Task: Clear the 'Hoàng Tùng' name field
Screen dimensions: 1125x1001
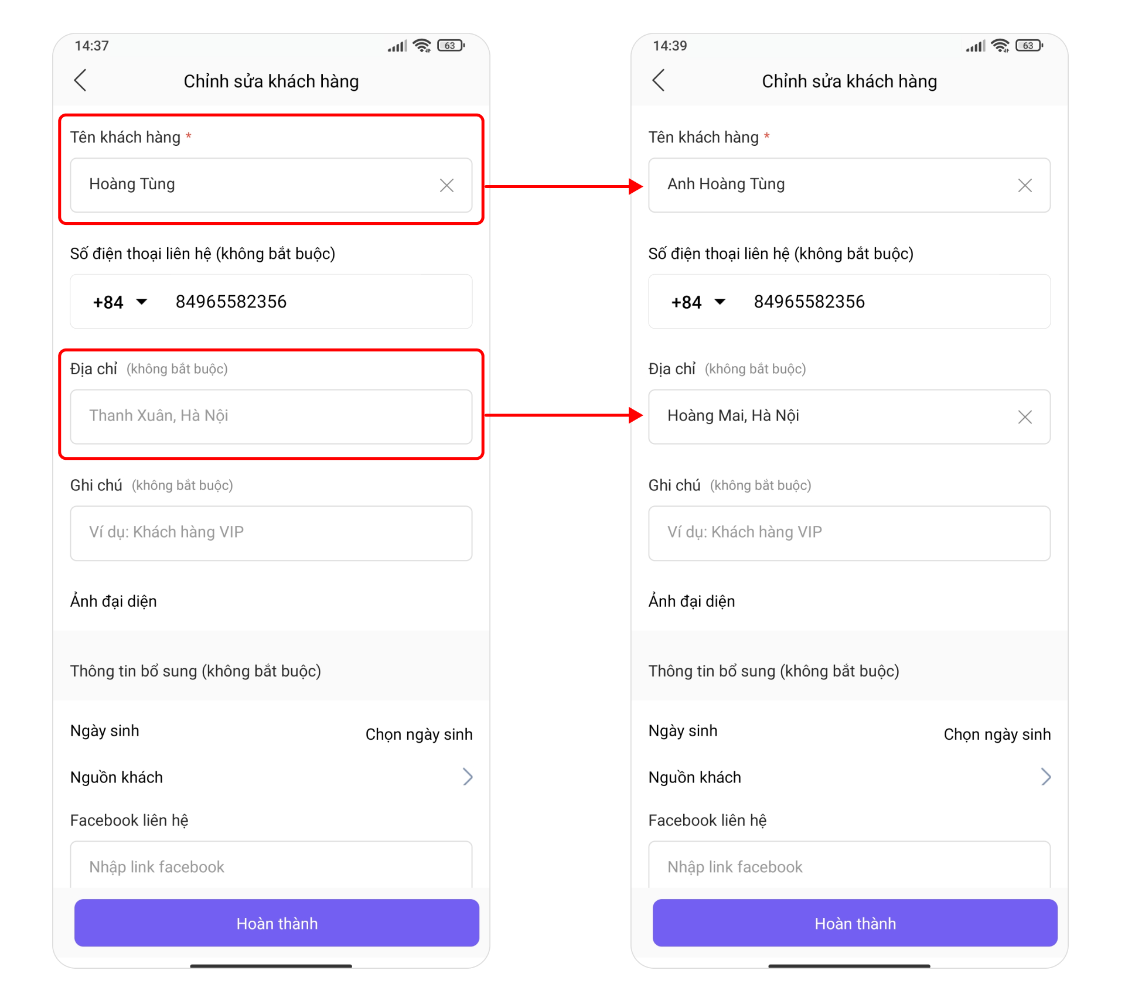Action: (446, 185)
